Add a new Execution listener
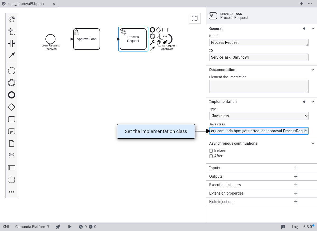Image resolution: width=317 pixels, height=231 pixels. click(x=296, y=185)
